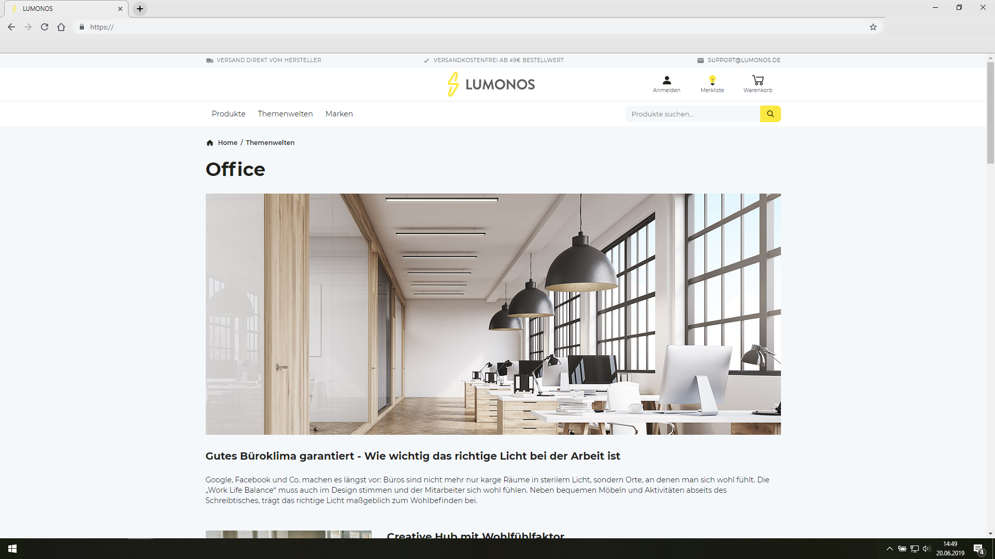Click the volume speaker tray icon
This screenshot has width=995, height=559.
point(927,549)
